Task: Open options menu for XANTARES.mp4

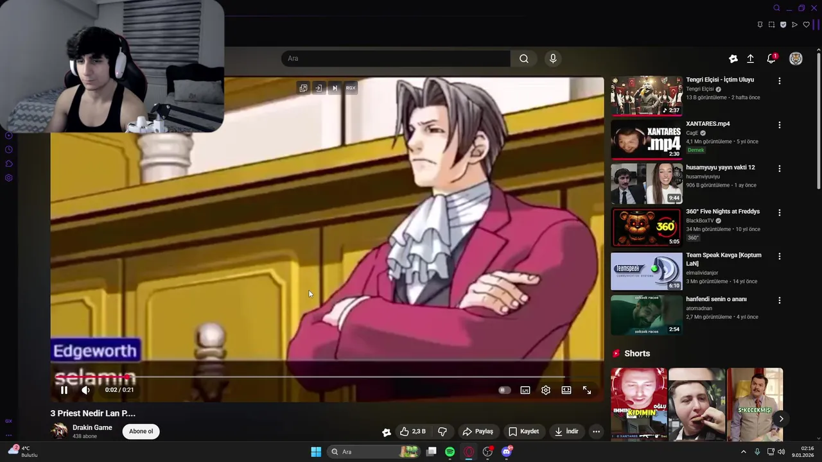Action: [x=779, y=124]
